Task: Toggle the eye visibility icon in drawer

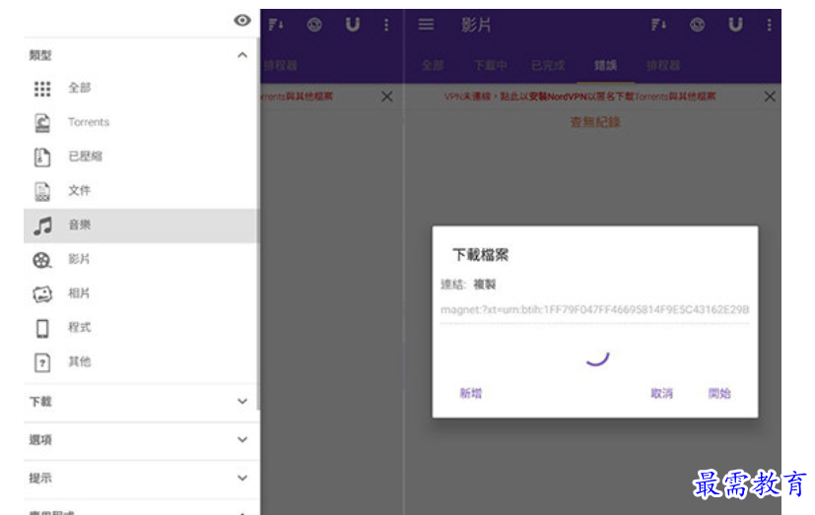Action: coord(242,21)
